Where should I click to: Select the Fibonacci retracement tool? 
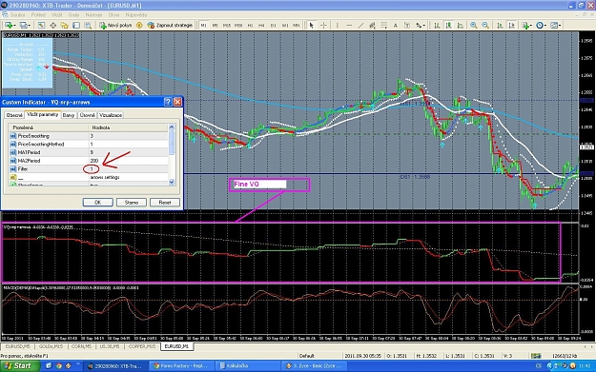pyautogui.click(x=384, y=26)
